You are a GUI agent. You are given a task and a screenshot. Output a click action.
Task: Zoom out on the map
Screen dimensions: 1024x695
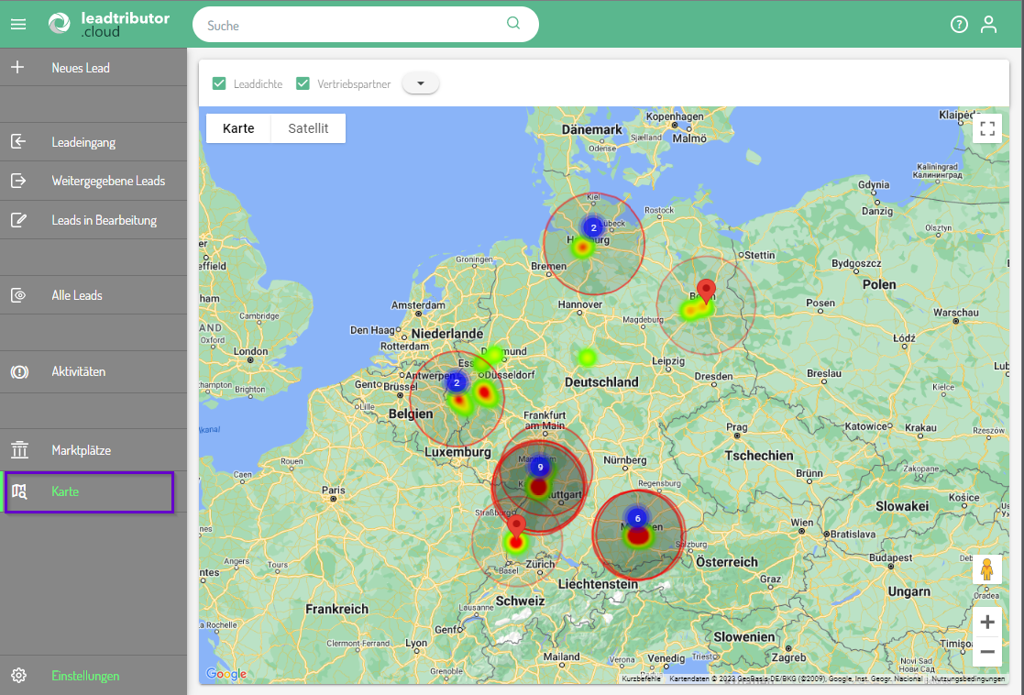pyautogui.click(x=987, y=652)
